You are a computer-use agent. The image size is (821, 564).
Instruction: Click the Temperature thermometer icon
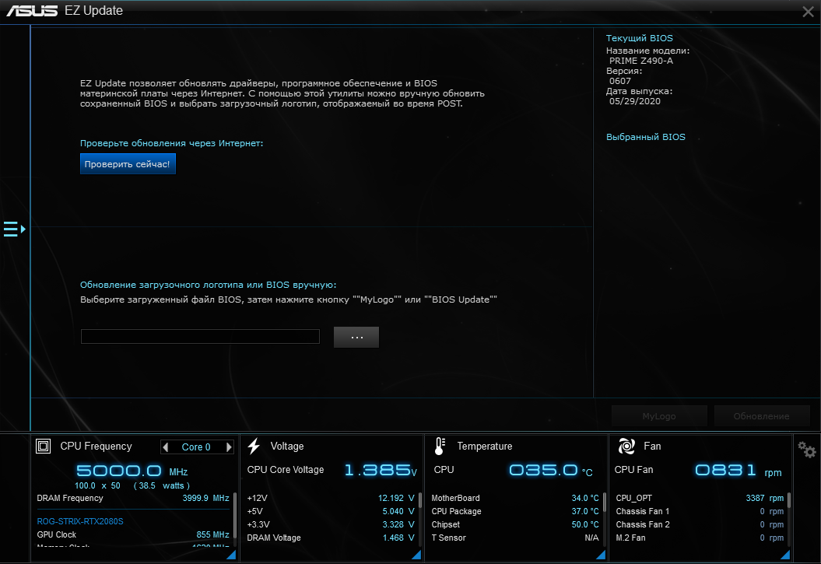pyautogui.click(x=440, y=447)
